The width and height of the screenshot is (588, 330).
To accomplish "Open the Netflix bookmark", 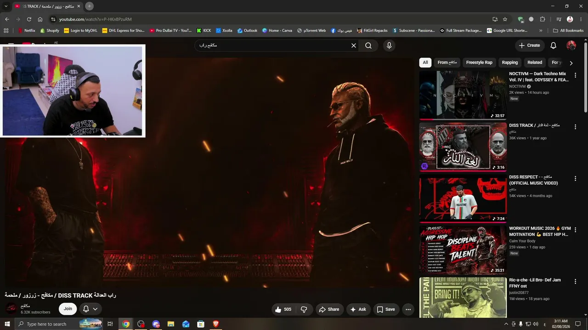I will (x=26, y=31).
